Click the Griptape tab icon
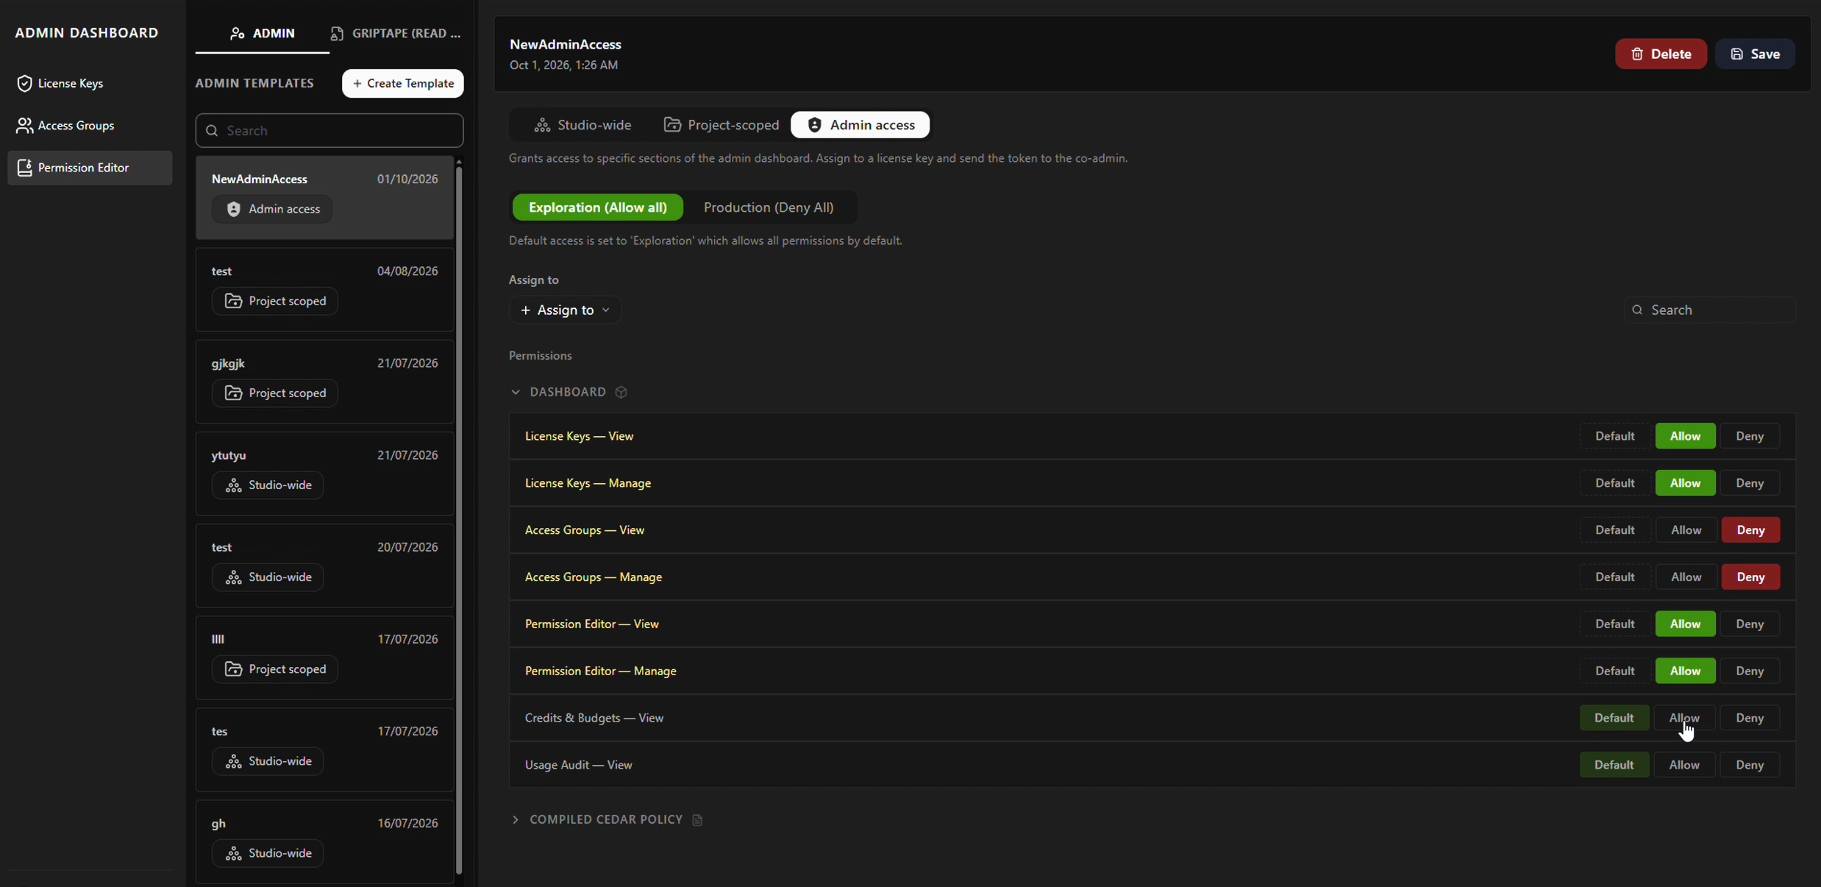 click(x=337, y=33)
